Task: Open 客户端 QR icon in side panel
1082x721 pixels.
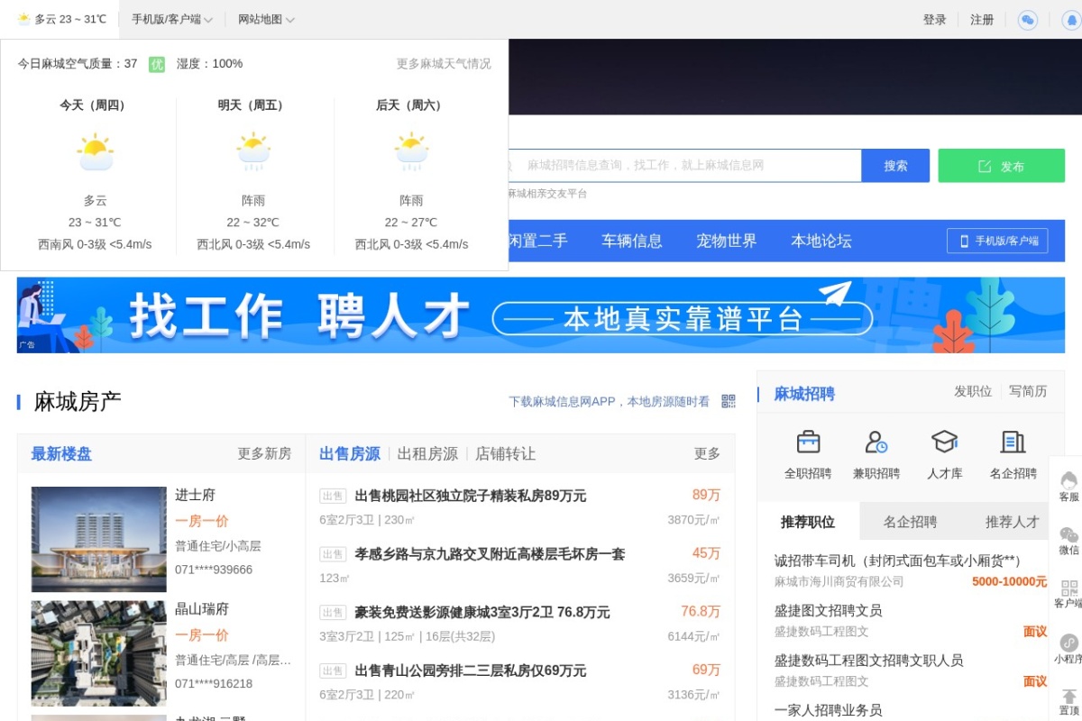Action: point(1069,588)
